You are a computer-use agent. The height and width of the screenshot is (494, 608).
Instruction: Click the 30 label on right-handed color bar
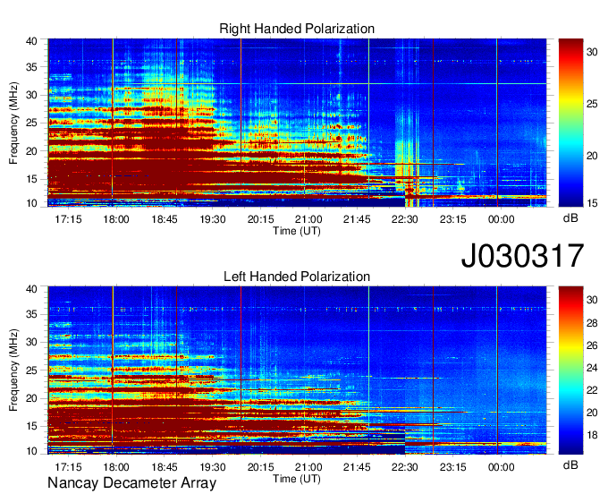(592, 52)
